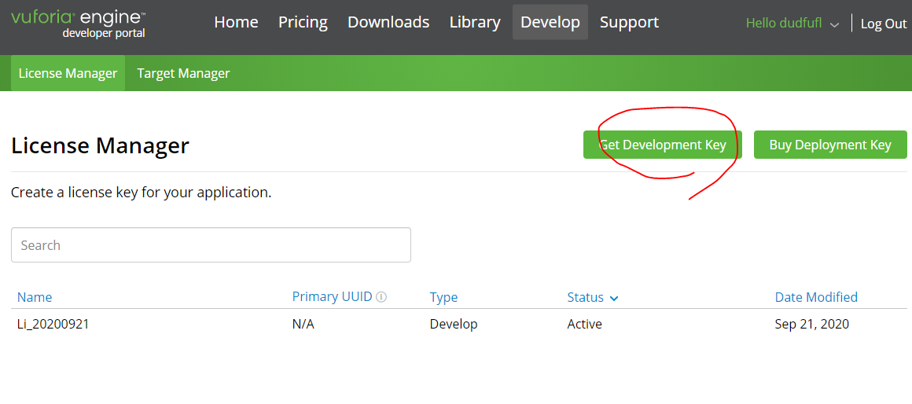Sort by Status column header

pyautogui.click(x=585, y=297)
